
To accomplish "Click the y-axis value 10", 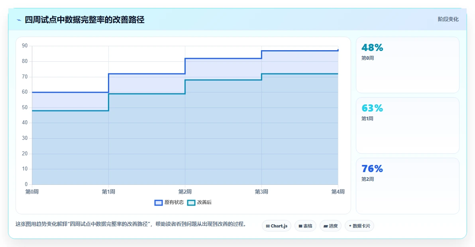I will 25,169.
